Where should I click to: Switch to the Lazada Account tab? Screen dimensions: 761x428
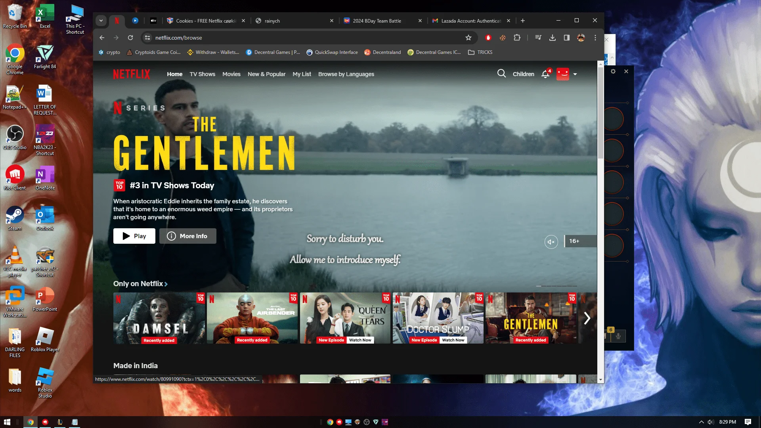pos(471,21)
